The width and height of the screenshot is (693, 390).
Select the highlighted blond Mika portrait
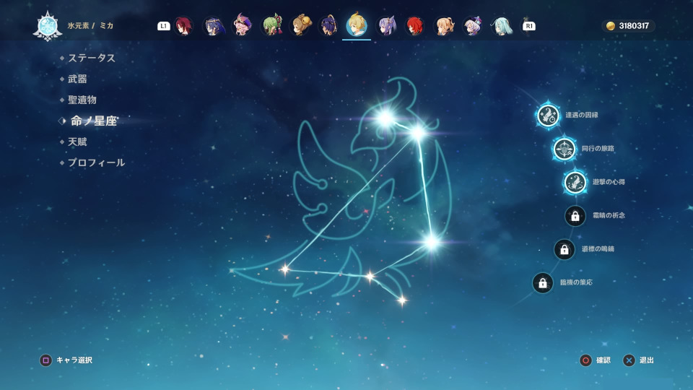pyautogui.click(x=357, y=25)
